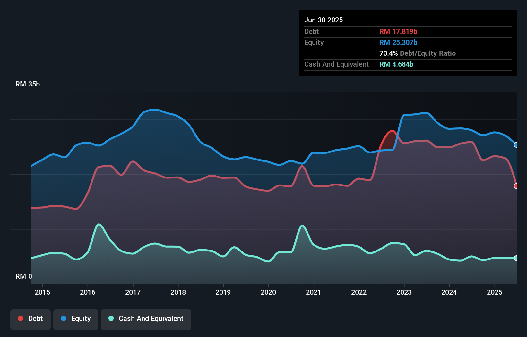
Task: Click the teal Cash And Equivalent legend dot
Action: click(x=111, y=318)
